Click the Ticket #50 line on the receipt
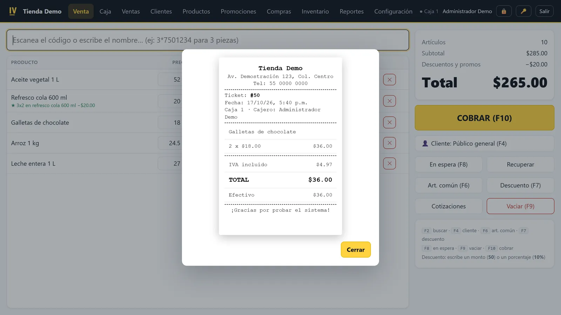 242,95
